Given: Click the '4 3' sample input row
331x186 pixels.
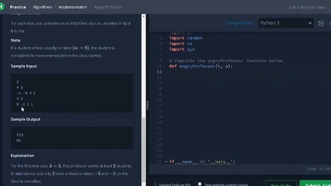Looking at the screenshot, I should (20, 87).
